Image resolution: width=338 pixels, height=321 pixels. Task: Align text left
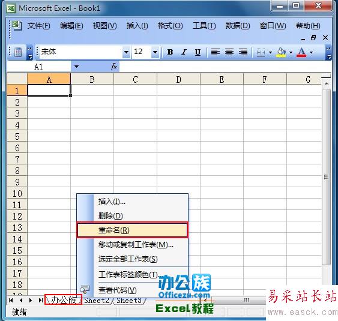(215, 52)
